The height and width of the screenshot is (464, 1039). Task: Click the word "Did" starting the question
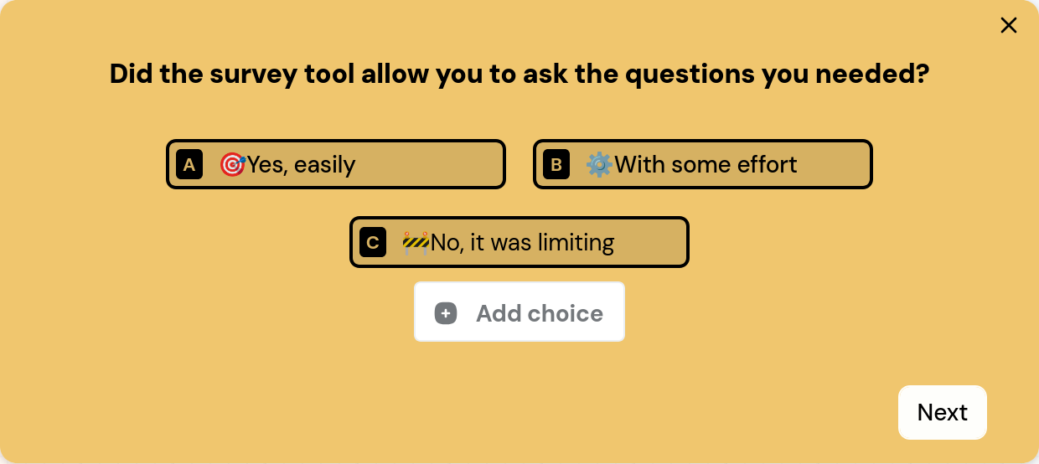click(132, 75)
